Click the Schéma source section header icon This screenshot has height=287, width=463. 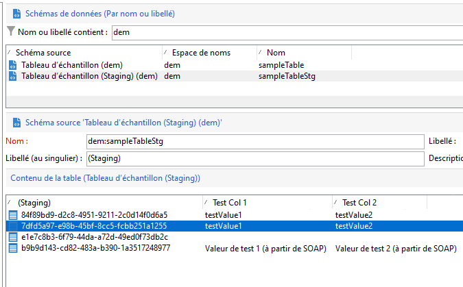(x=16, y=123)
